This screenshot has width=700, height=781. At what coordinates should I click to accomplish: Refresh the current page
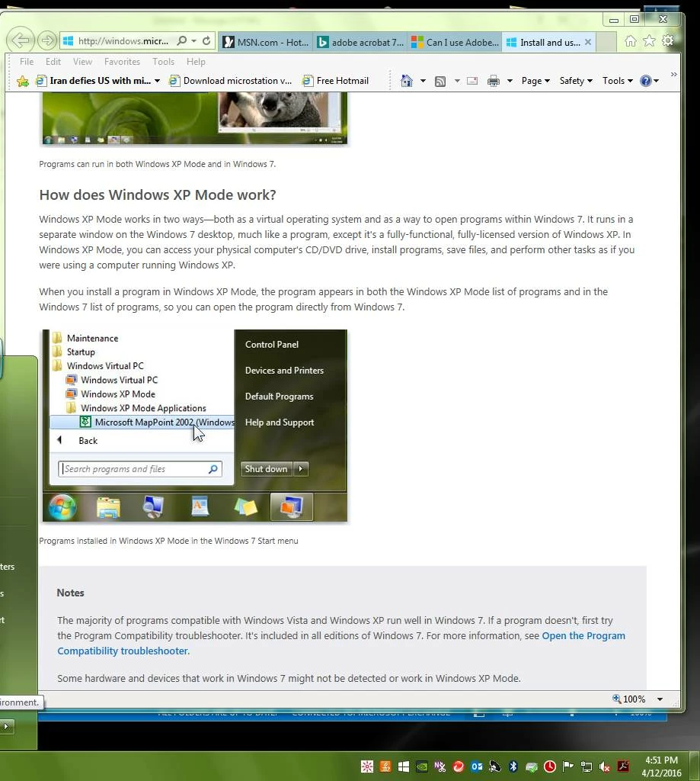pyautogui.click(x=206, y=40)
